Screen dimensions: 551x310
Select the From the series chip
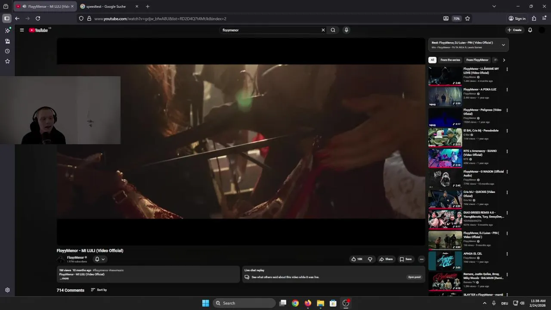point(450,60)
